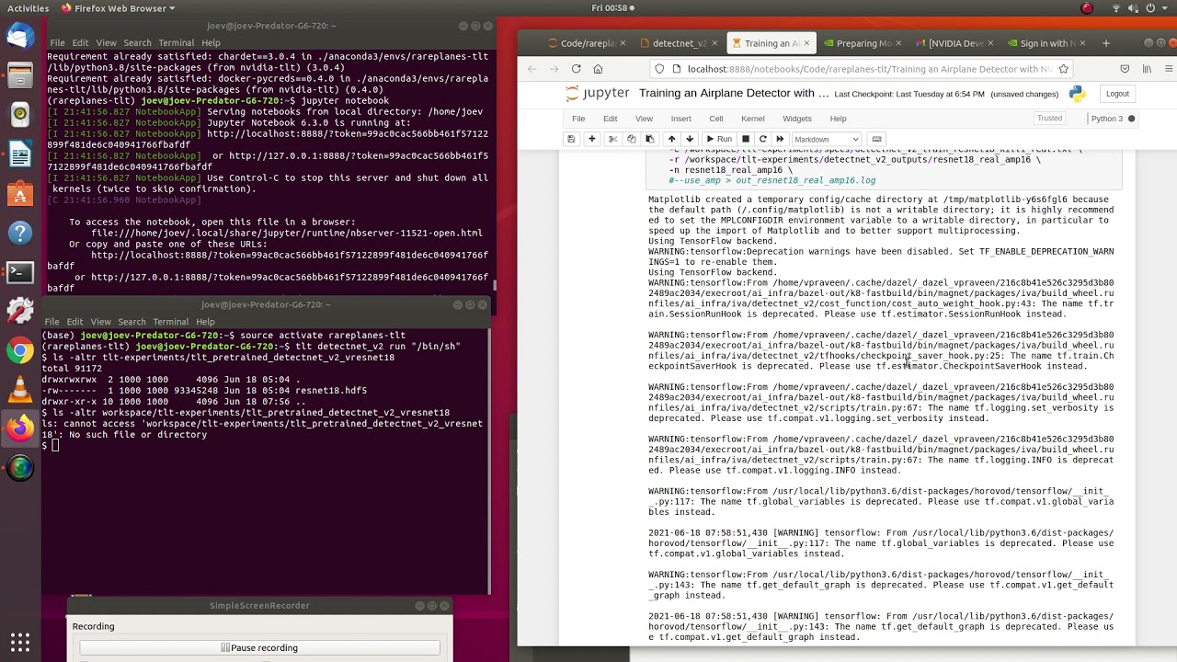
Task: Launch Thunderbird from the dock
Action: pos(20,38)
